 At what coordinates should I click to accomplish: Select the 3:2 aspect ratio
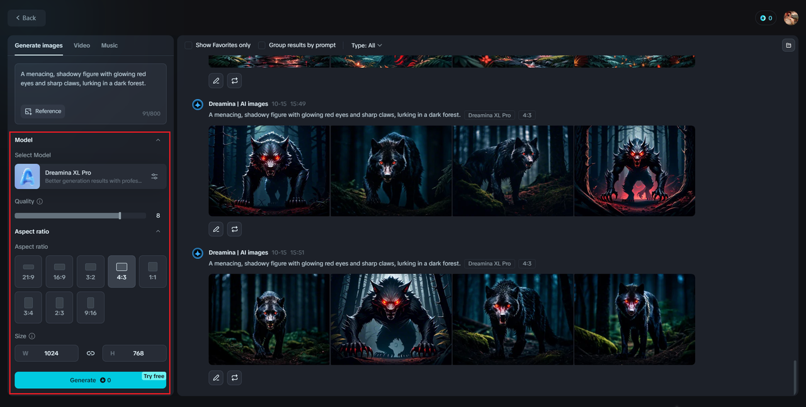(91, 272)
